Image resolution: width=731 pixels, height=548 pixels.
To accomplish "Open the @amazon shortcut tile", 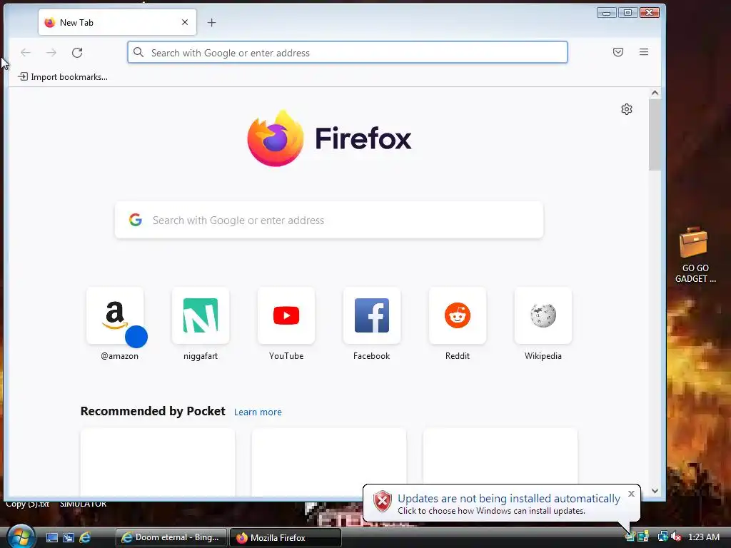I will pos(116,316).
